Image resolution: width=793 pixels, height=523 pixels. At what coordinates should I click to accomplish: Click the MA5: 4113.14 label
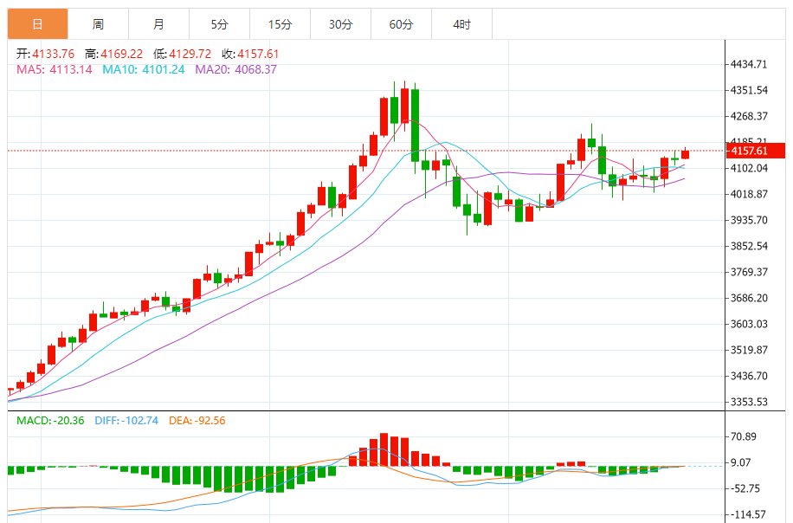tap(55, 69)
